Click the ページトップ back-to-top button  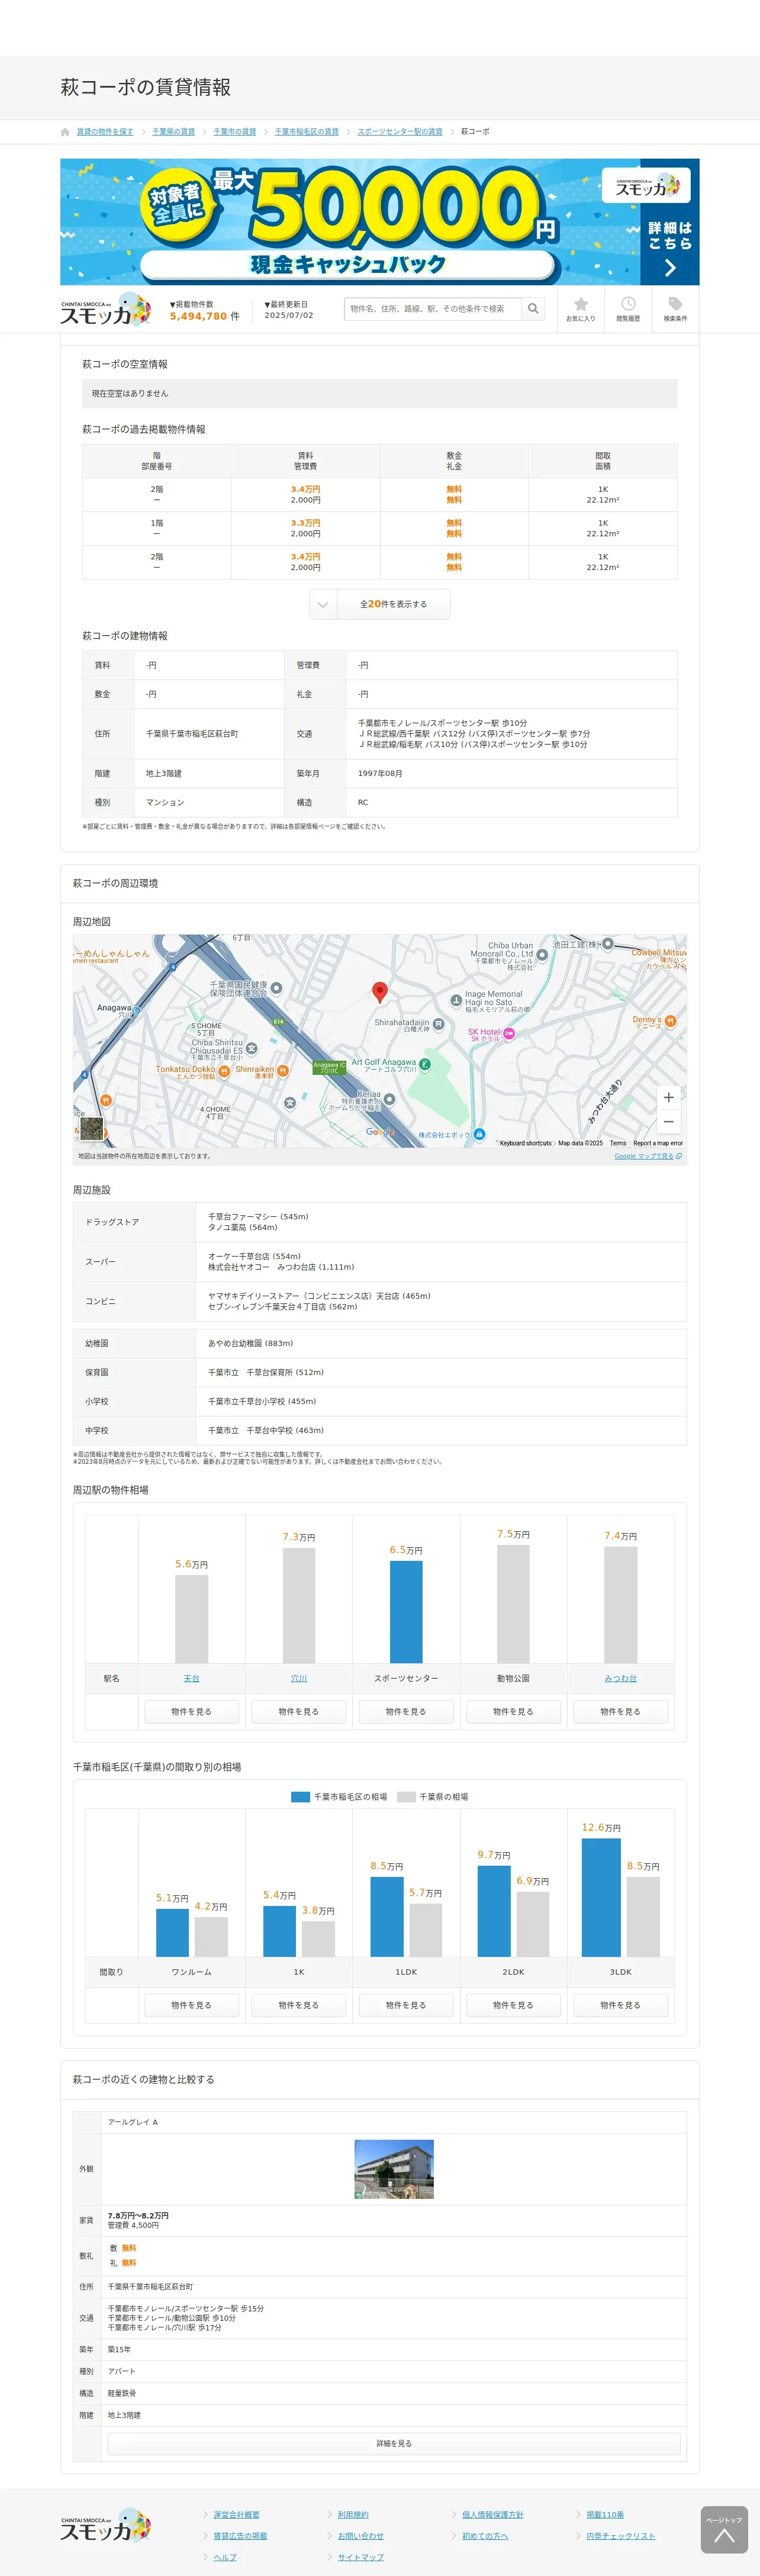coord(724,2530)
